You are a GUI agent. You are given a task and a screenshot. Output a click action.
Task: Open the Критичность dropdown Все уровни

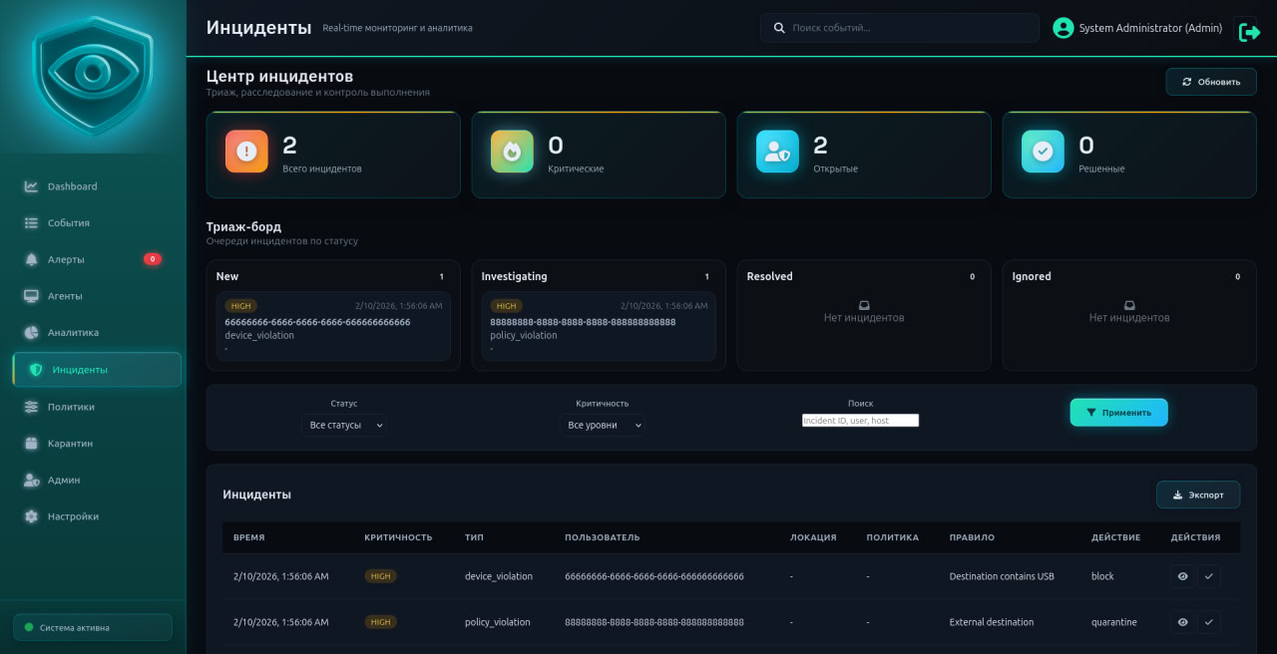602,425
